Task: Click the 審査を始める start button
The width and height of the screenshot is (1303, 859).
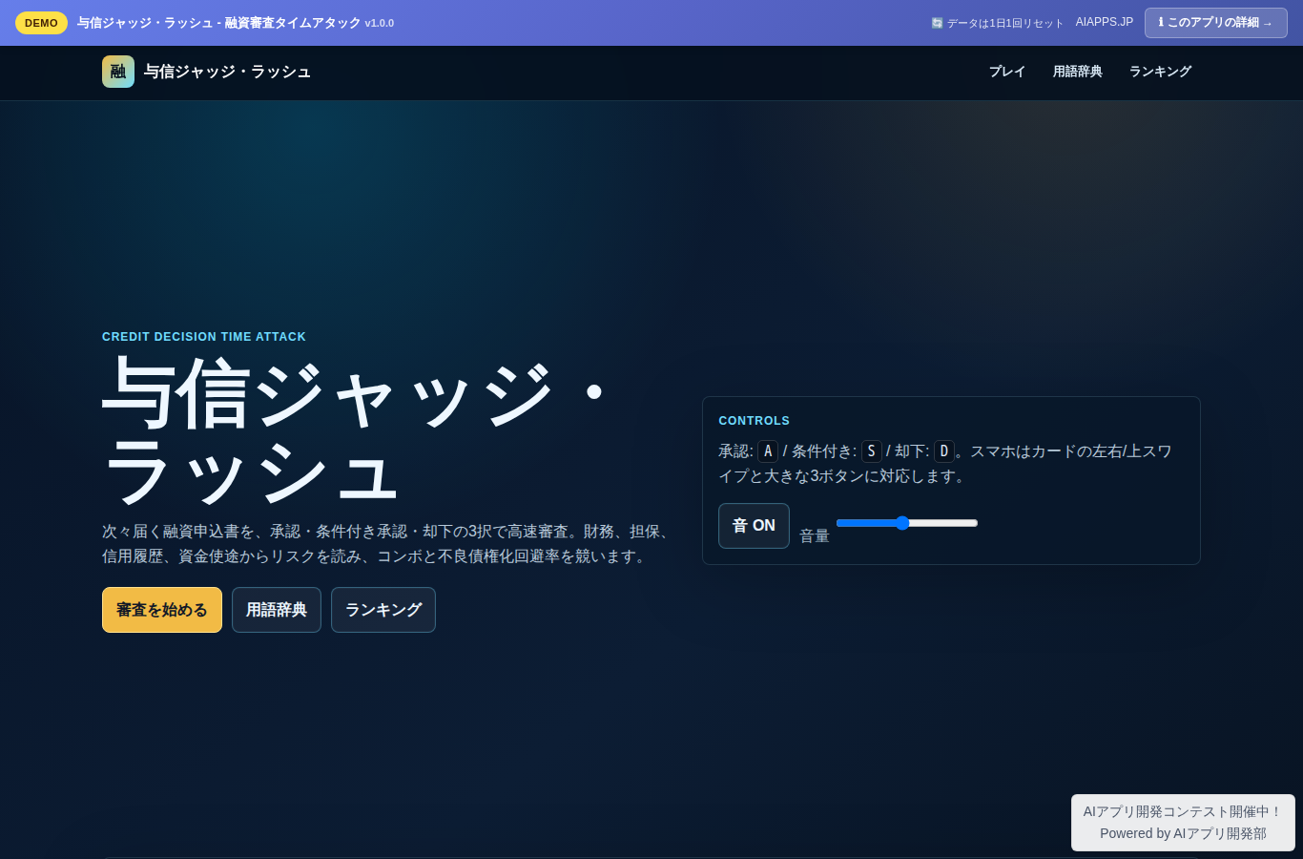Action: 162,610
